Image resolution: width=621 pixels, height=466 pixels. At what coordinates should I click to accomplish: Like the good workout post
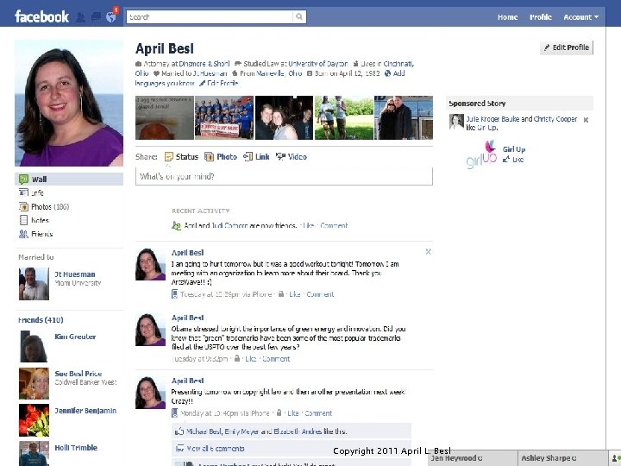tap(295, 294)
